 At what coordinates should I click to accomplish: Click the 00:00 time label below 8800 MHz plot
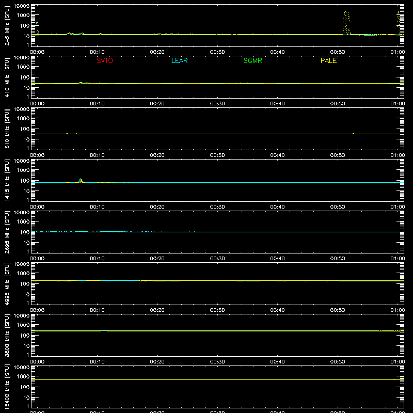click(37, 362)
